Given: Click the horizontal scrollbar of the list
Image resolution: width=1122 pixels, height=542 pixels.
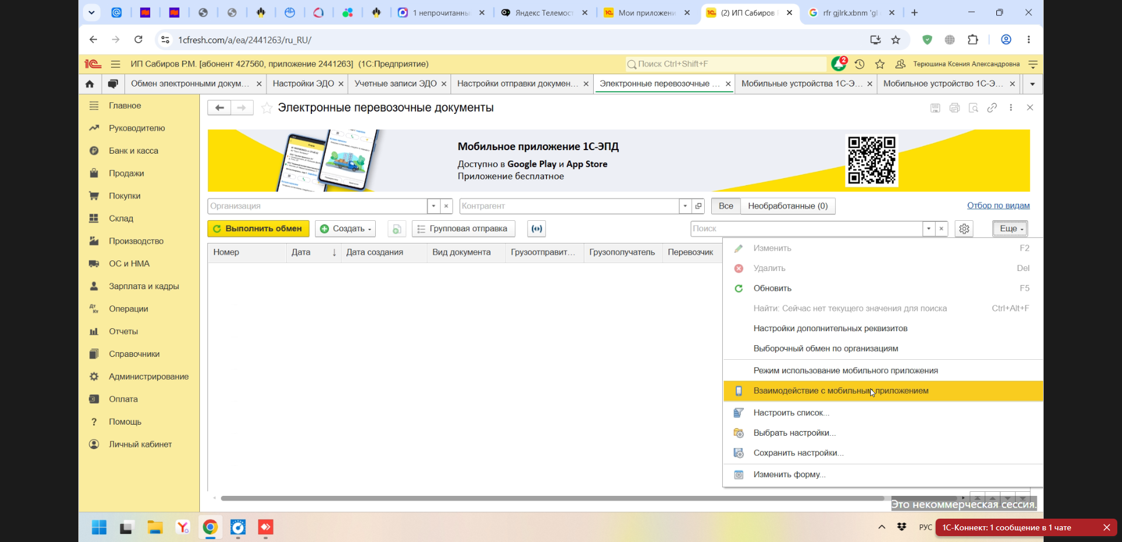Looking at the screenshot, I should pyautogui.click(x=552, y=498).
